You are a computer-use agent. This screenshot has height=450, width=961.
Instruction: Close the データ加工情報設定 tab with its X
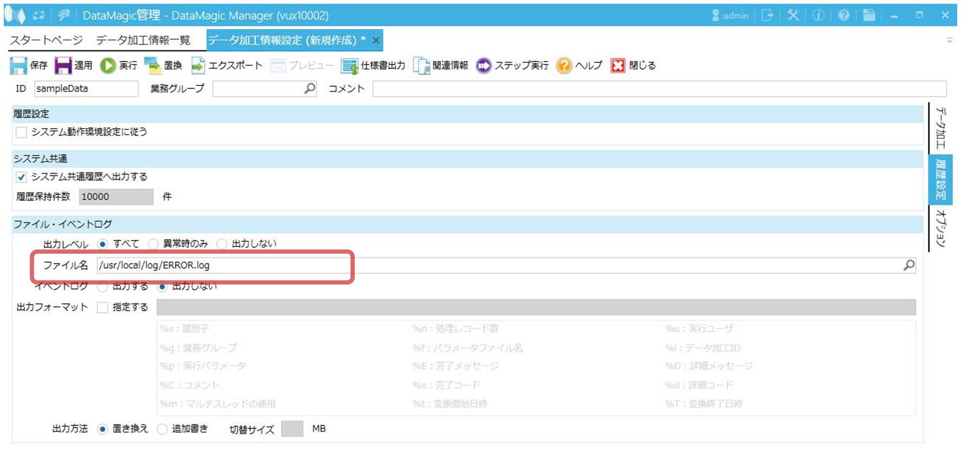(x=376, y=40)
